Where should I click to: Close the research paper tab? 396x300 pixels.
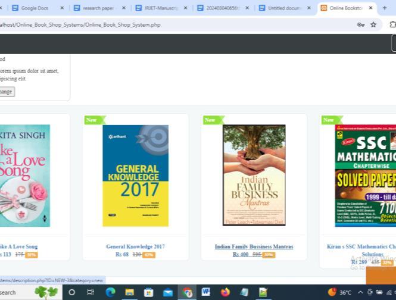pos(124,8)
